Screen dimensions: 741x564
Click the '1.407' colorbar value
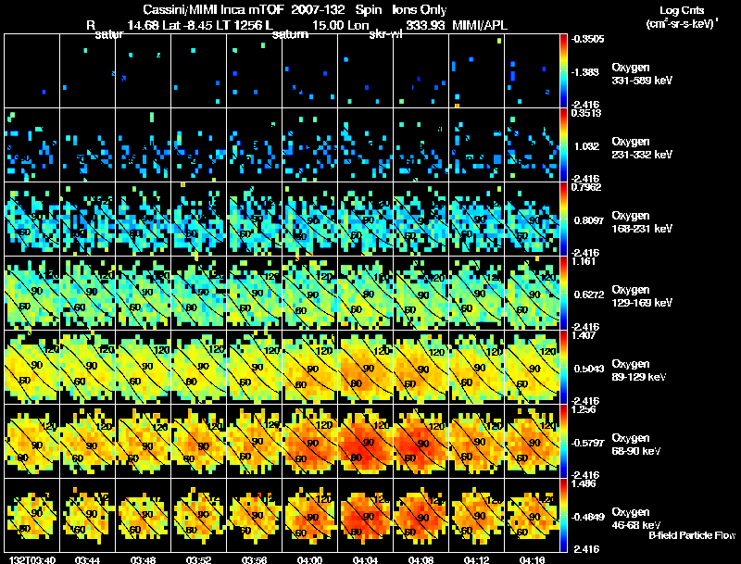[x=584, y=335]
